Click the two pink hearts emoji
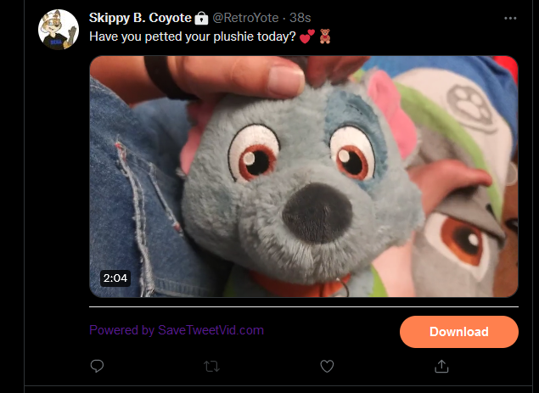 pos(307,36)
